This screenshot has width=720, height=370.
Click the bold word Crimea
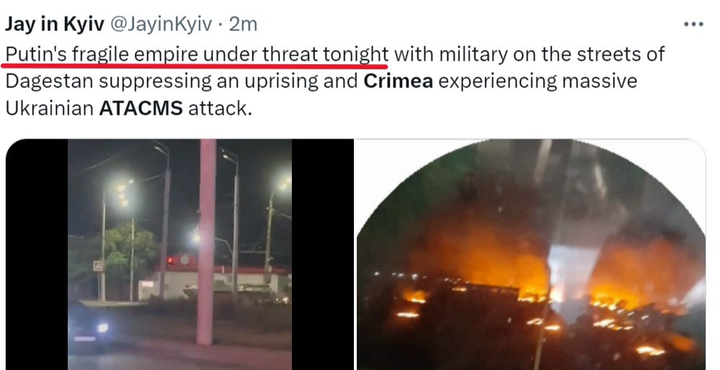point(398,82)
